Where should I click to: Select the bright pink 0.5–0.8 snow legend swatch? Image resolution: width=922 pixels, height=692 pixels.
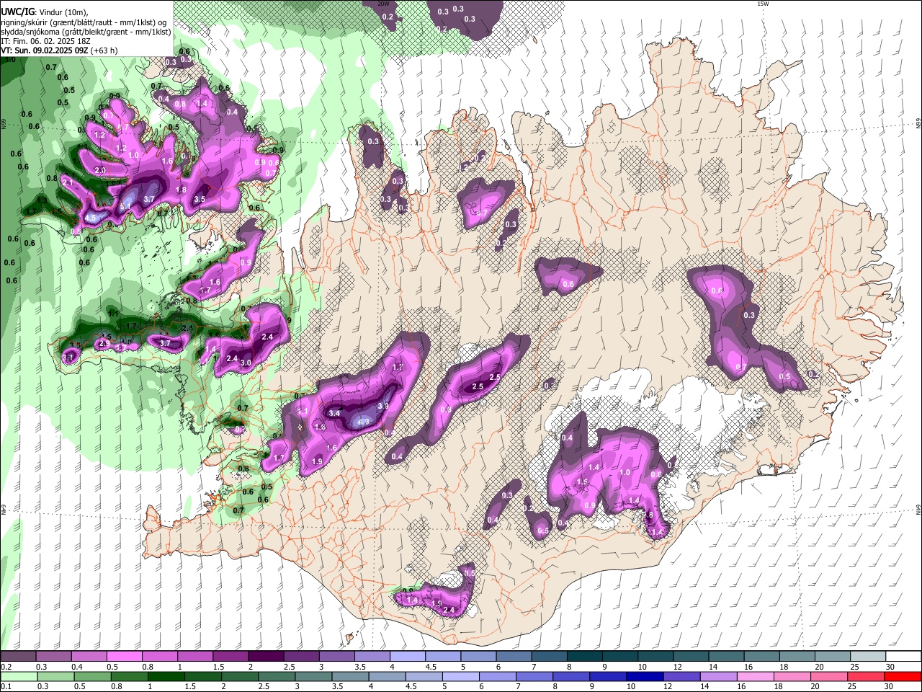(124, 656)
